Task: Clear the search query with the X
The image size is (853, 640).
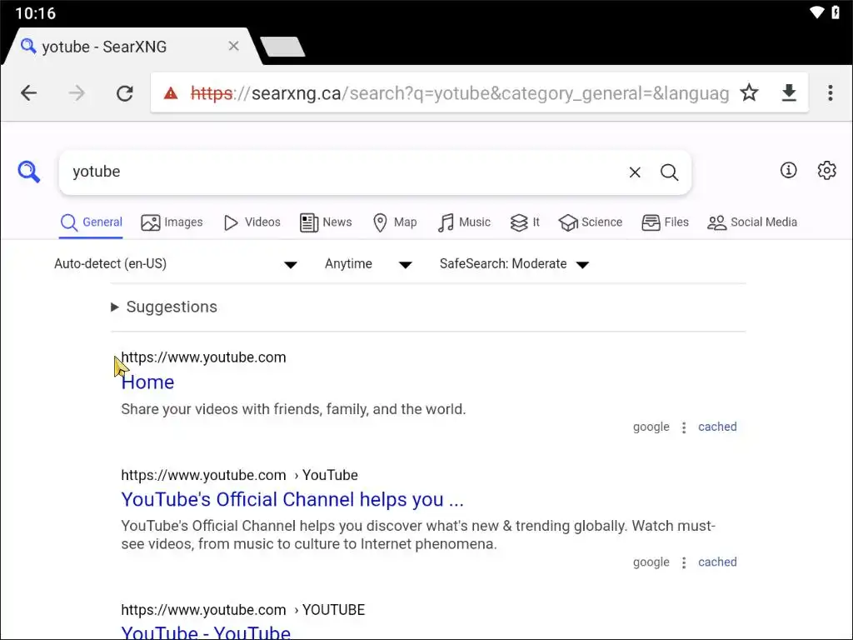Action: [634, 172]
